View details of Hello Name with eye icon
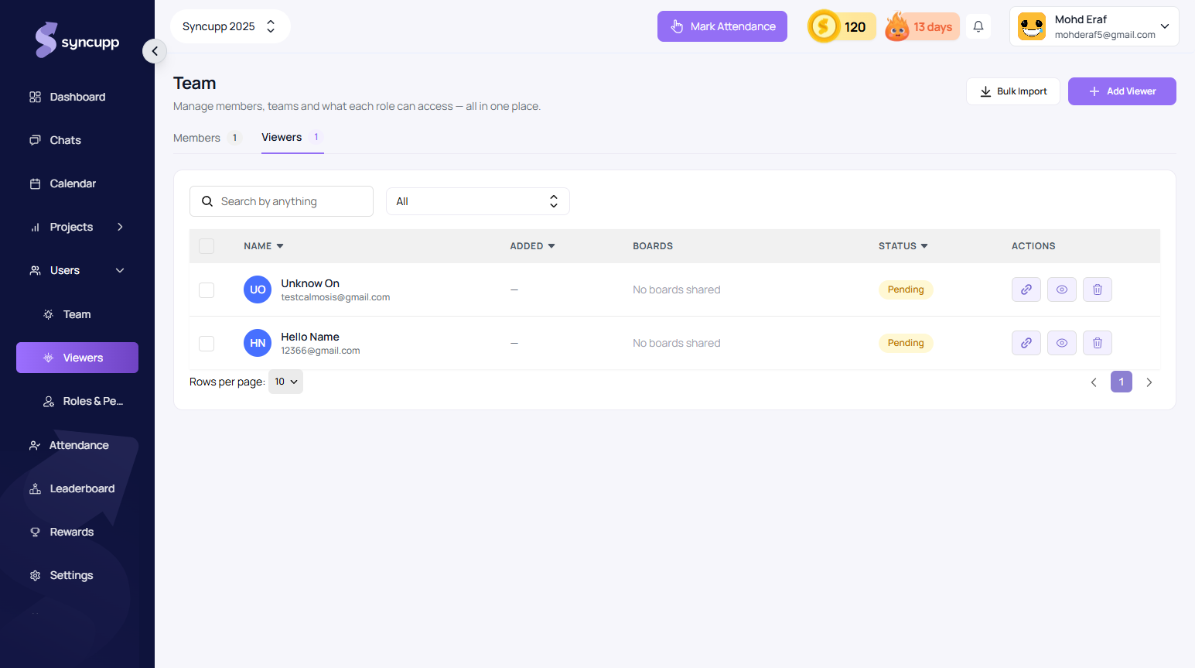Screen dimensions: 1195x668 pyautogui.click(x=1062, y=343)
